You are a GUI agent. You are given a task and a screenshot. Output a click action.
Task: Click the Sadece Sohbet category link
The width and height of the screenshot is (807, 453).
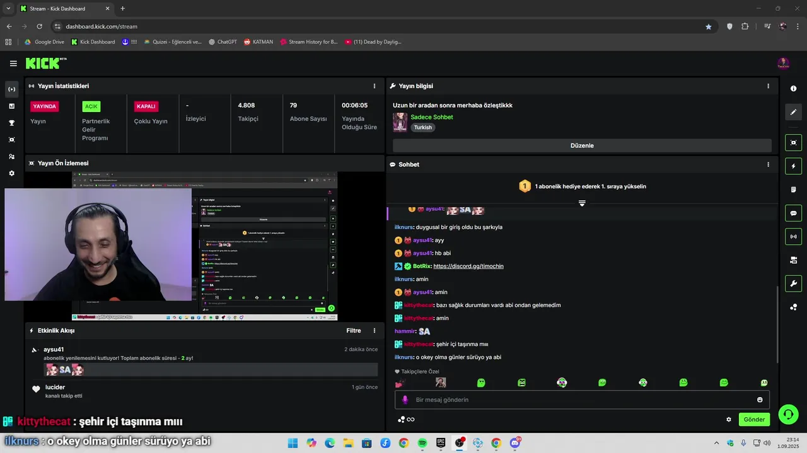432,117
